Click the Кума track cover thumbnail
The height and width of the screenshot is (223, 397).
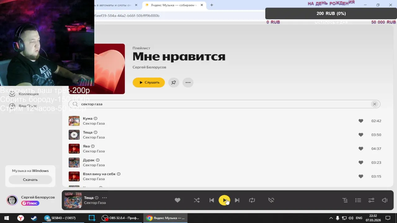click(x=74, y=121)
